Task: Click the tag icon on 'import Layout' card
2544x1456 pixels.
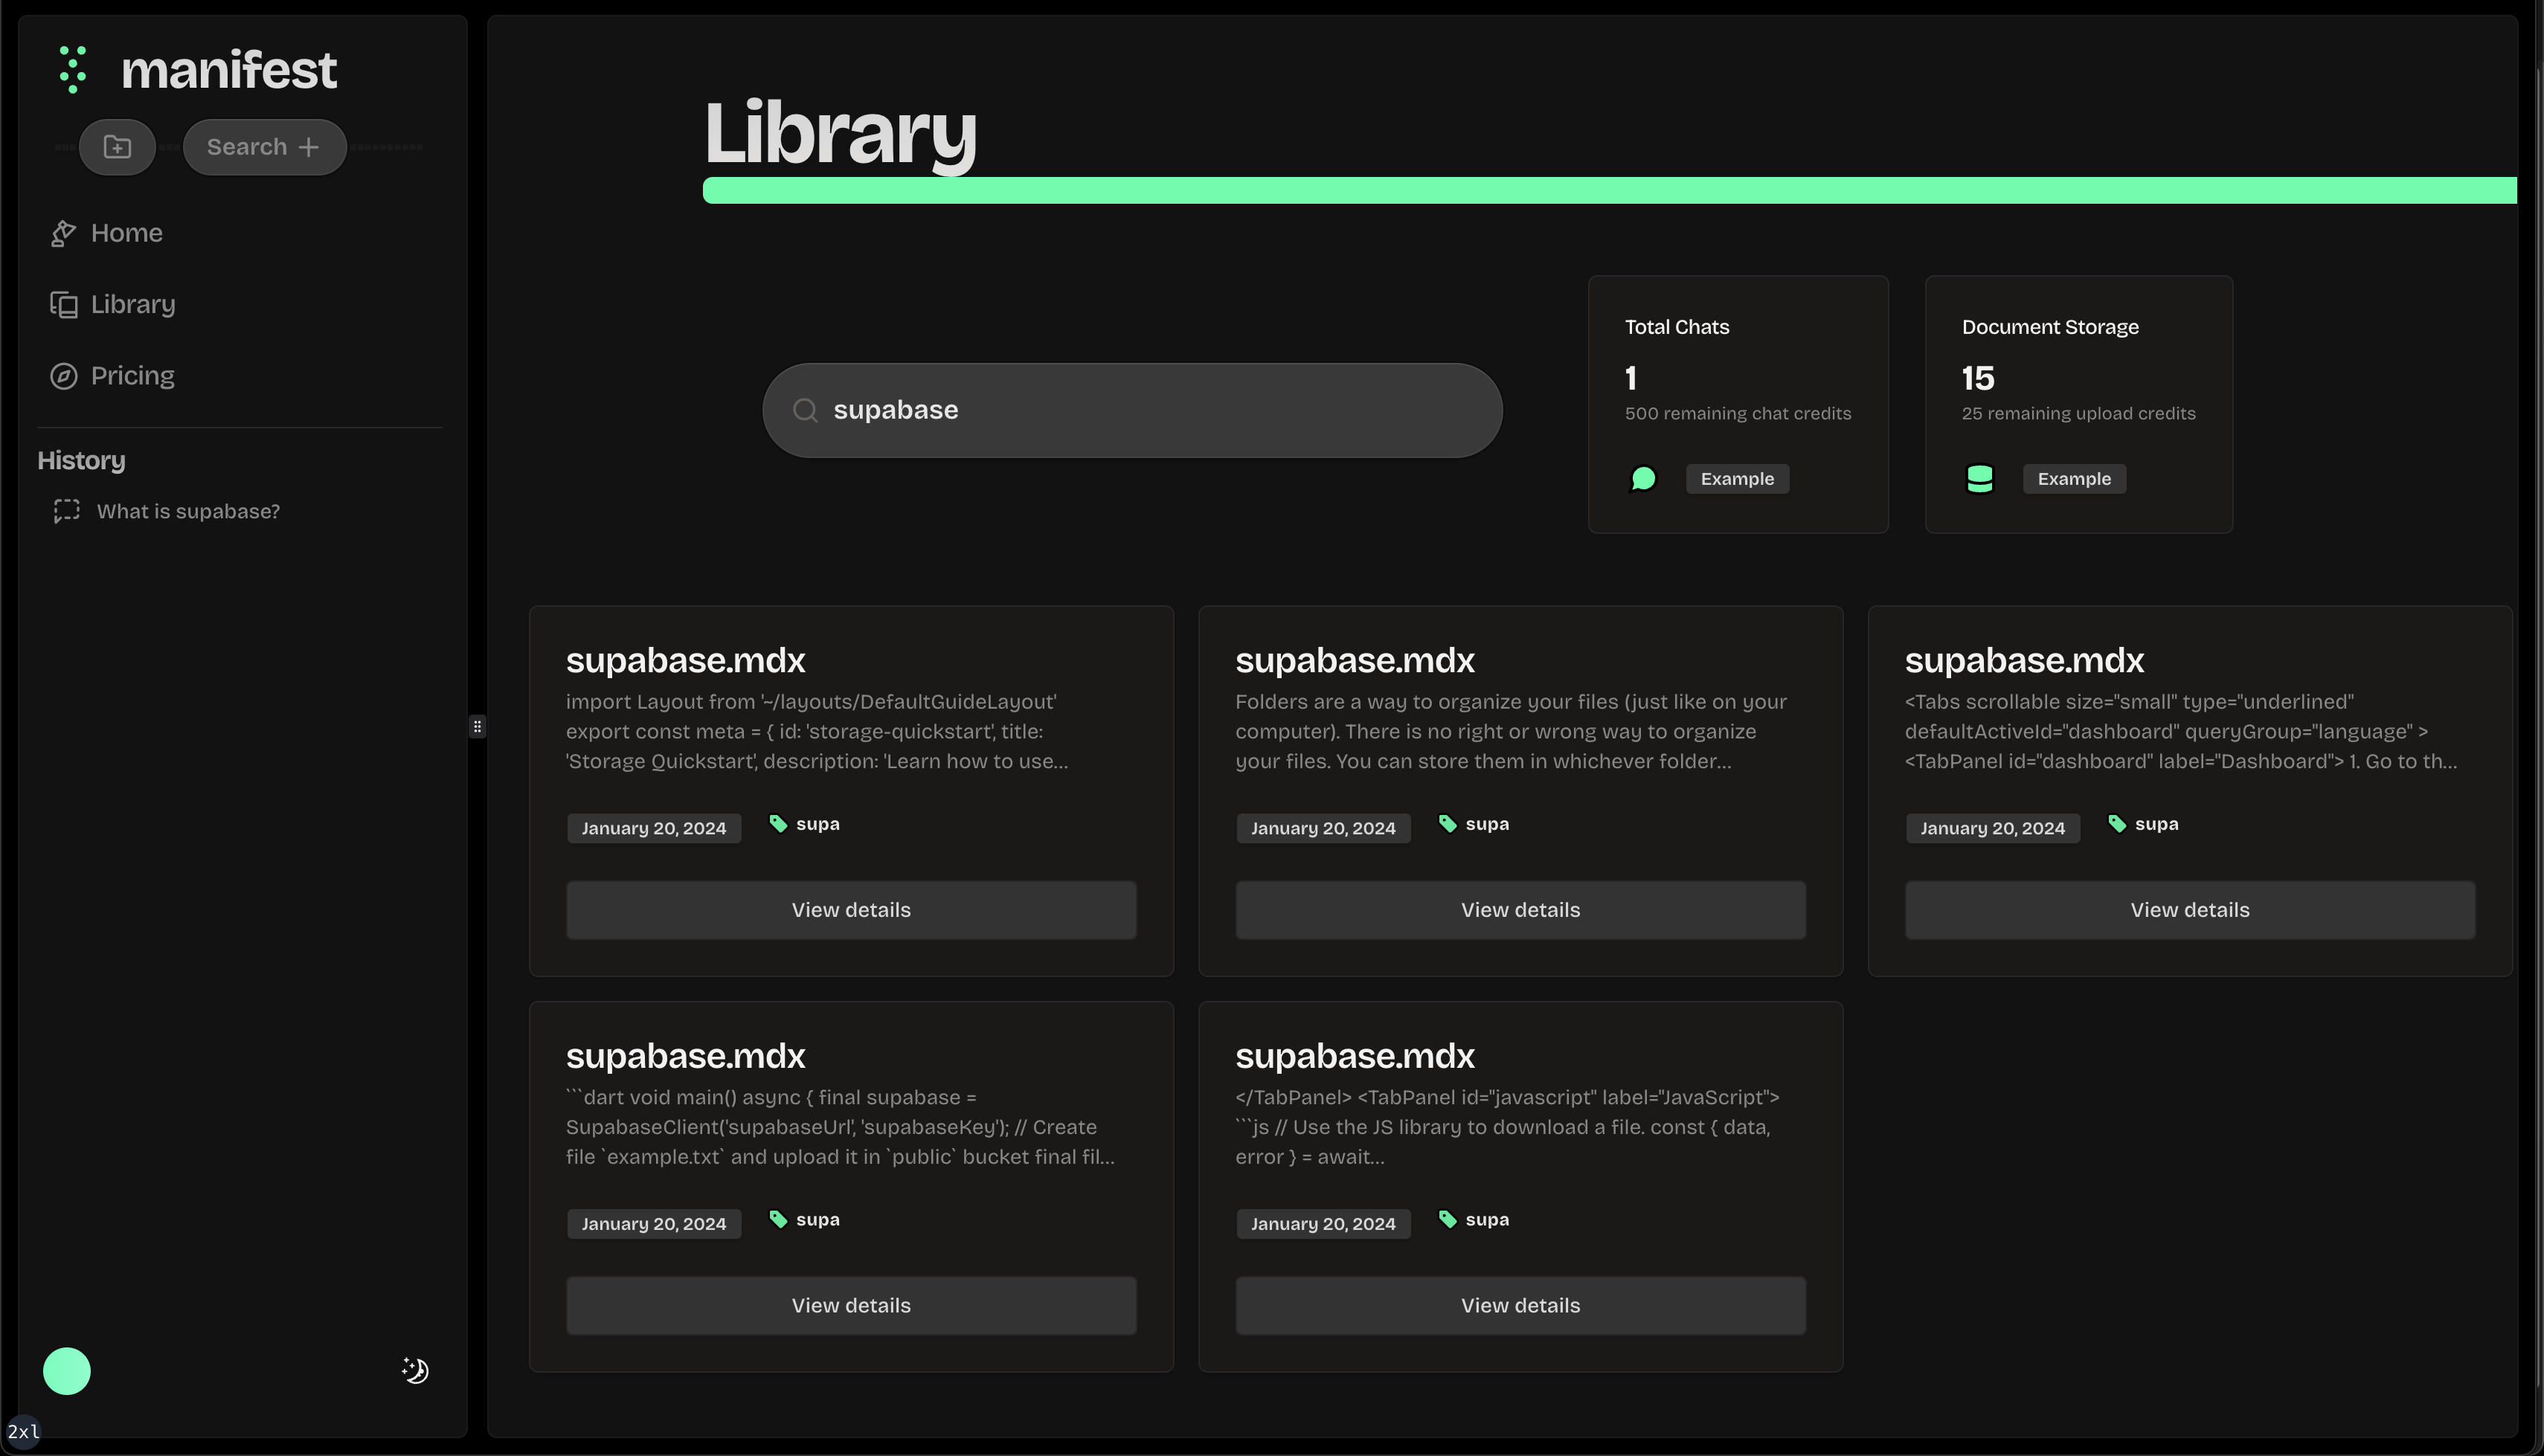Action: click(x=778, y=823)
